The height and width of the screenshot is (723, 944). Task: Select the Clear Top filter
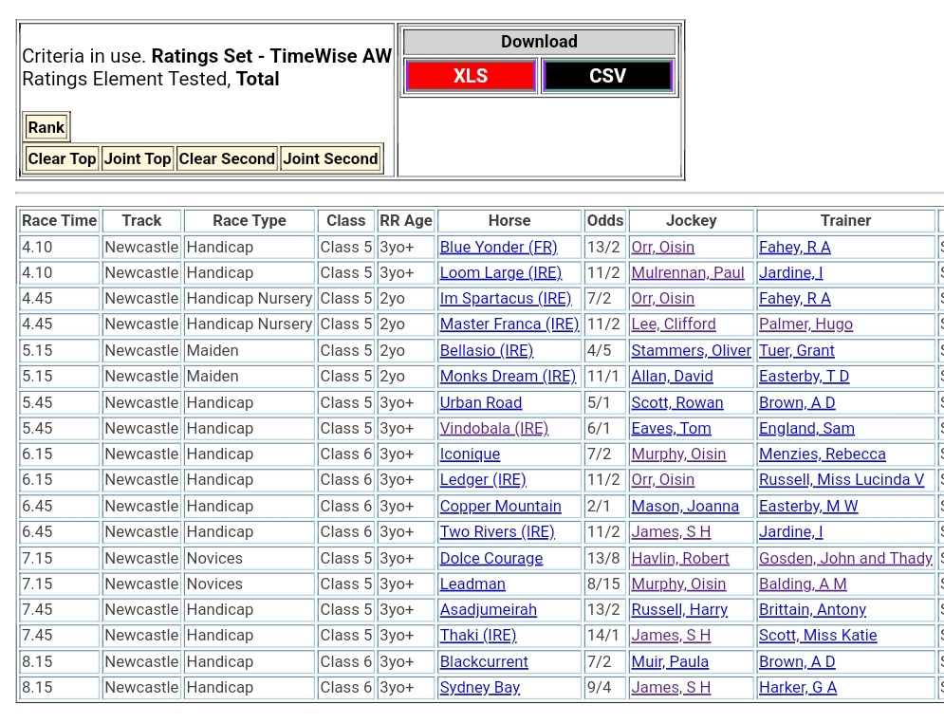pos(62,158)
